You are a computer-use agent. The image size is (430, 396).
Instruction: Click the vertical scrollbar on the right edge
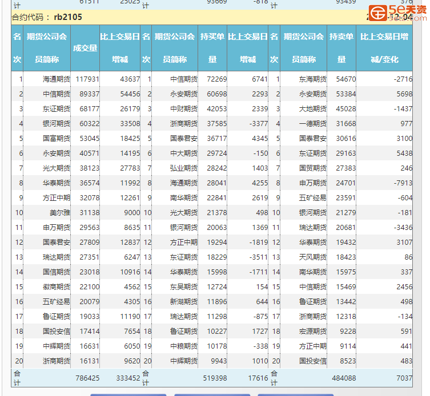pyautogui.click(x=421, y=200)
